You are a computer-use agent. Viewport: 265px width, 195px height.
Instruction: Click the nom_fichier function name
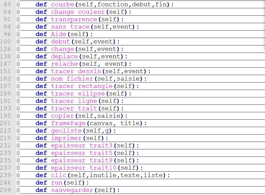point(72,79)
